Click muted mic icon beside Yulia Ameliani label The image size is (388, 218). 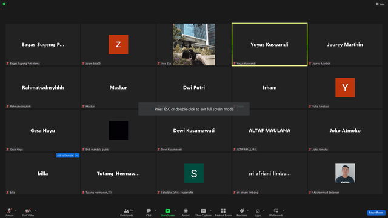coord(310,107)
